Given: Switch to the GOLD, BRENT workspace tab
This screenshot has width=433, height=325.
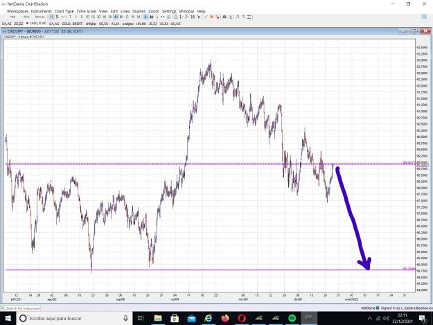Looking at the screenshot, I should tap(72, 24).
